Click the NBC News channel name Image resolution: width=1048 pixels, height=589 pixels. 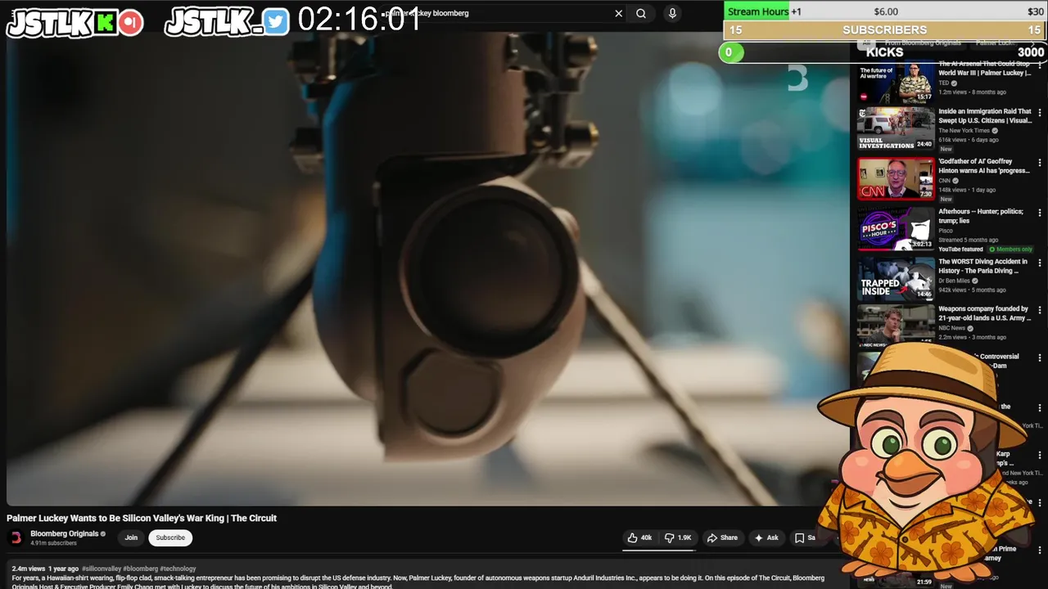tap(951, 328)
